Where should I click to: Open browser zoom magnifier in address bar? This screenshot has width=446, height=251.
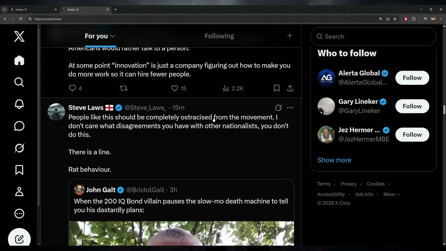pyautogui.click(x=381, y=19)
